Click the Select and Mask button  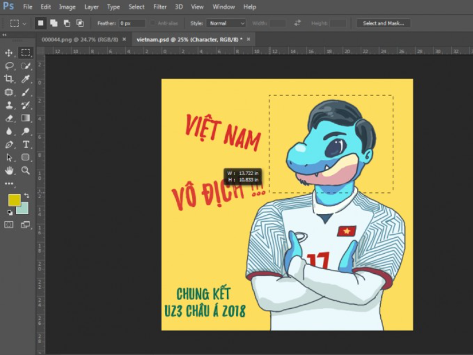[385, 23]
